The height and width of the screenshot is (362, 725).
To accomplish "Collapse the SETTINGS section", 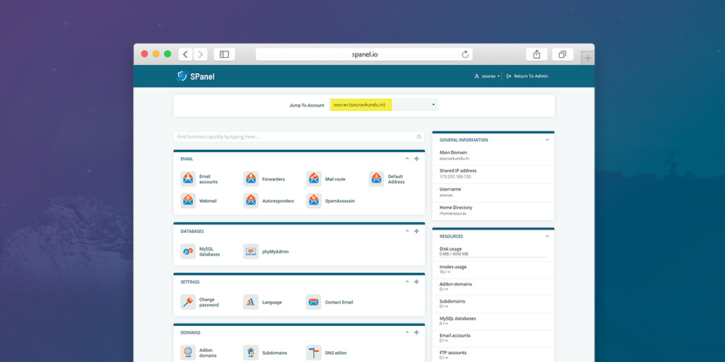I will click(x=407, y=282).
